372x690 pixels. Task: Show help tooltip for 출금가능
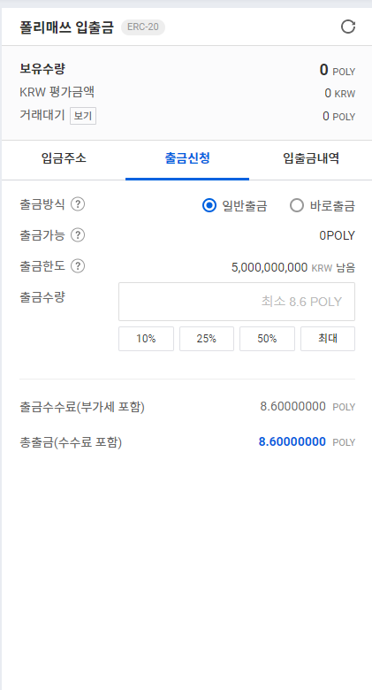click(78, 235)
